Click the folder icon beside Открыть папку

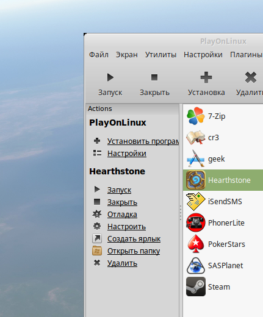coord(97,251)
